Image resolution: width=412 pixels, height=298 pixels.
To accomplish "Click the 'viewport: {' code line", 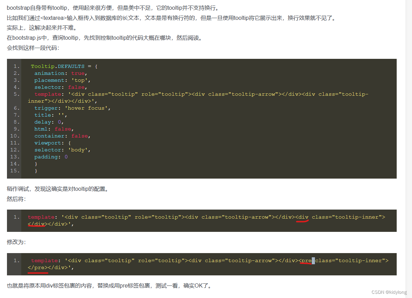I will [x=53, y=143].
